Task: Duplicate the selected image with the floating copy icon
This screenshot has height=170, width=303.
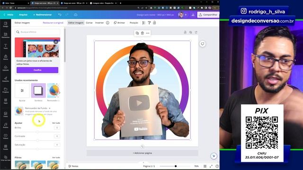Action: tap(137, 33)
